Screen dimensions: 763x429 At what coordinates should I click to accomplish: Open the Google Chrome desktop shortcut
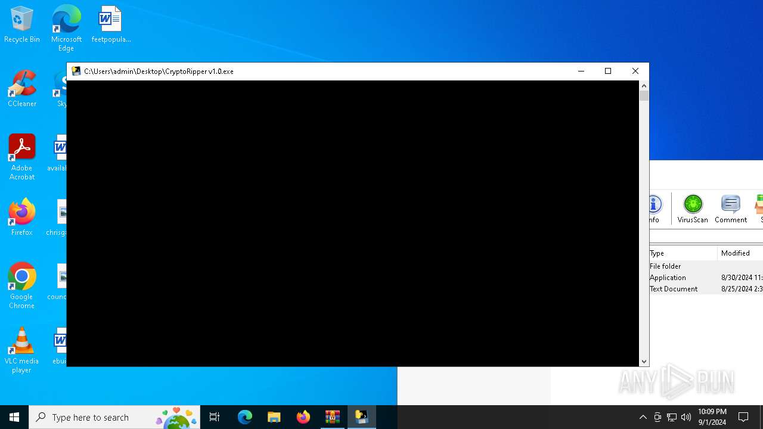pos(22,286)
